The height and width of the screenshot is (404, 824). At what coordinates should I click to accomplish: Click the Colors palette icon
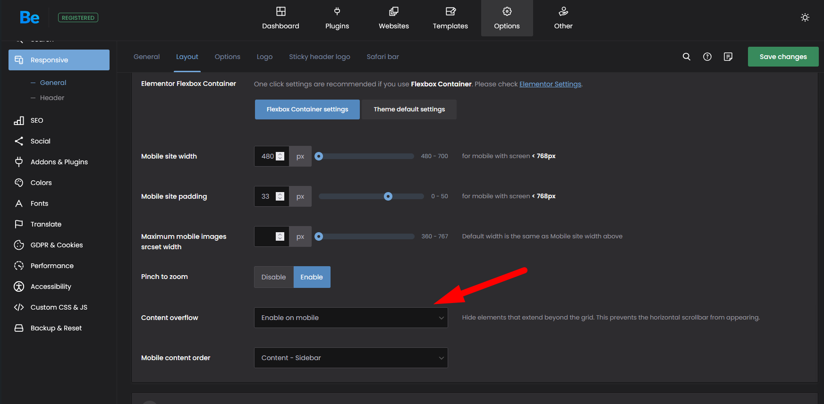click(19, 183)
